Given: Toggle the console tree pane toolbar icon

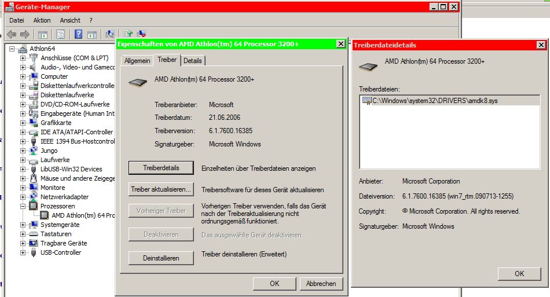Looking at the screenshot, I should (43, 34).
